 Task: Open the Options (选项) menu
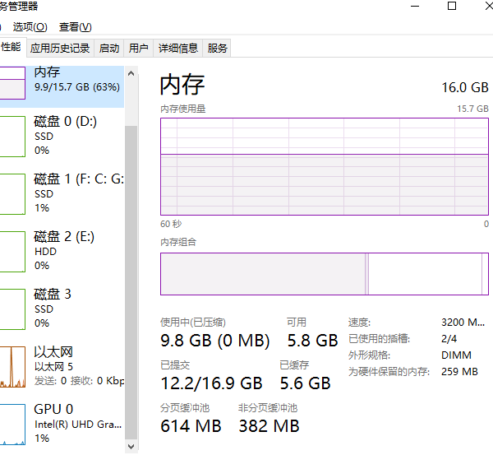[x=30, y=27]
